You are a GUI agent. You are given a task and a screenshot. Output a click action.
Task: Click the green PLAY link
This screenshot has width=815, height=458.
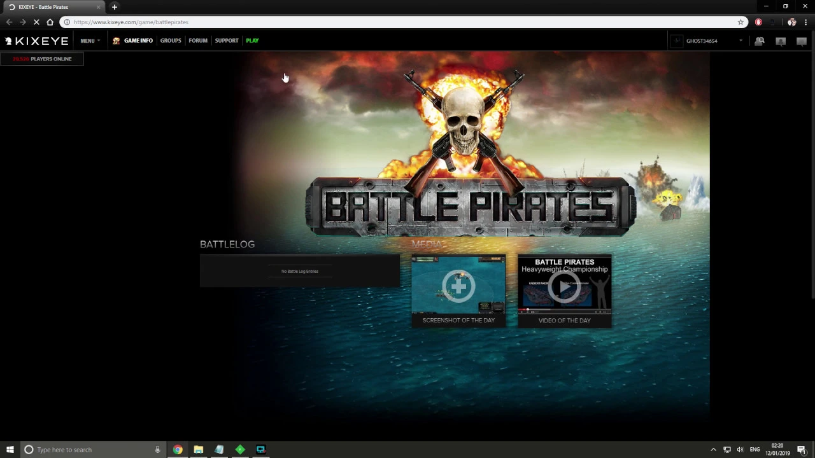[252, 41]
